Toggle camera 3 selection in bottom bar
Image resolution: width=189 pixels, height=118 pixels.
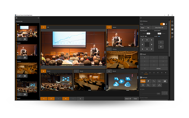click(x=58, y=99)
